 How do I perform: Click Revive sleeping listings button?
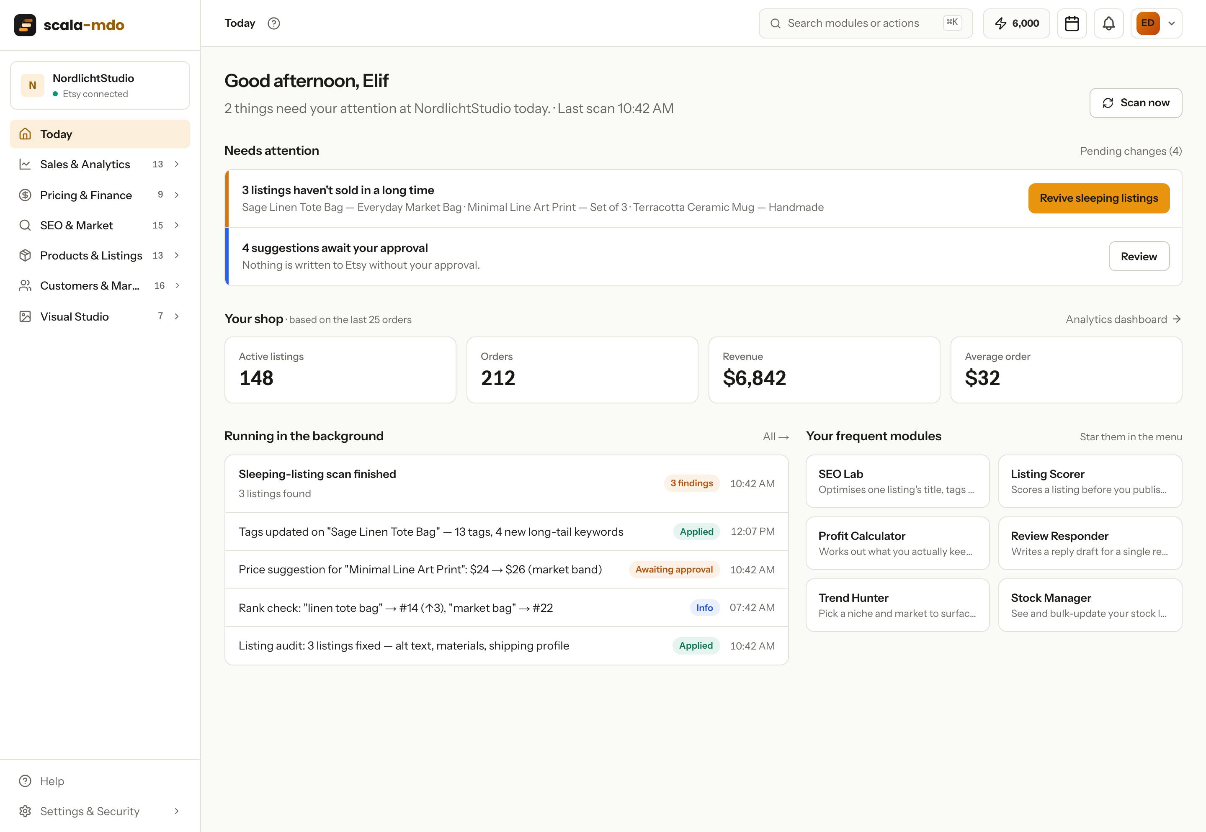pyautogui.click(x=1098, y=198)
